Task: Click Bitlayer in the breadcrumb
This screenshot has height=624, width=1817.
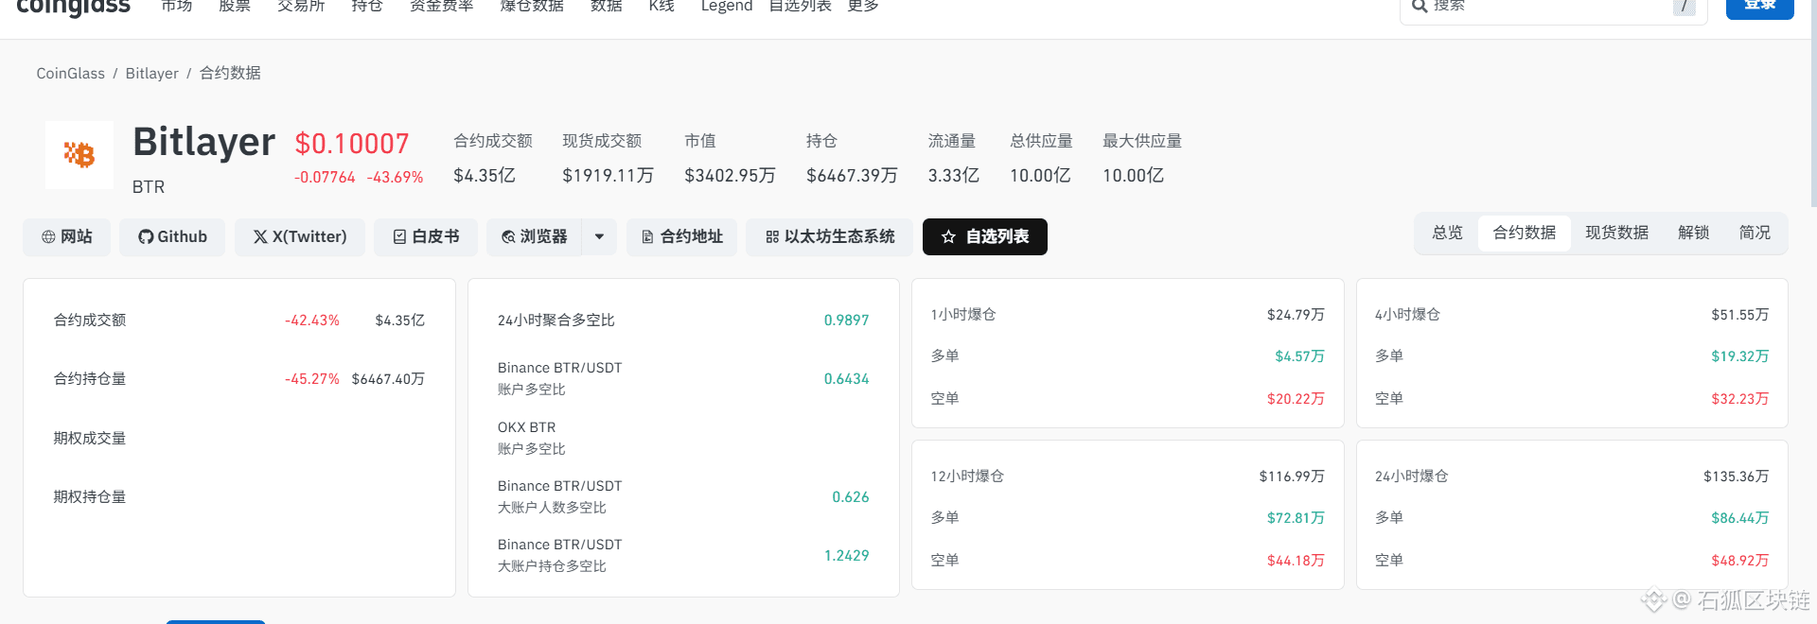Action: (152, 74)
